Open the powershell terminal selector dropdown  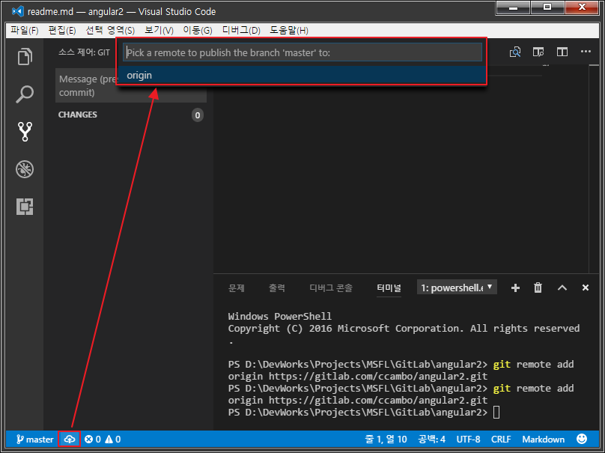click(457, 288)
